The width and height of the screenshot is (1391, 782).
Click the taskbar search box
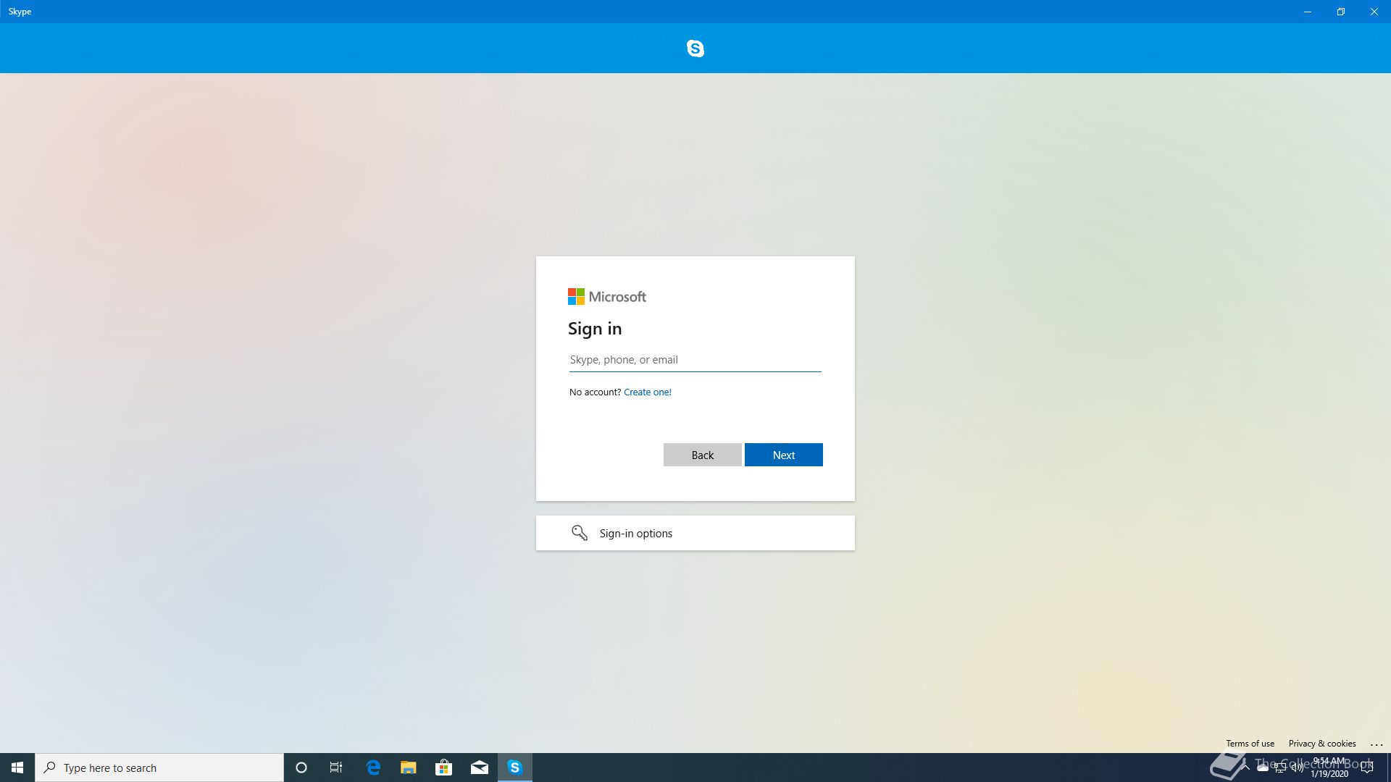click(x=159, y=768)
